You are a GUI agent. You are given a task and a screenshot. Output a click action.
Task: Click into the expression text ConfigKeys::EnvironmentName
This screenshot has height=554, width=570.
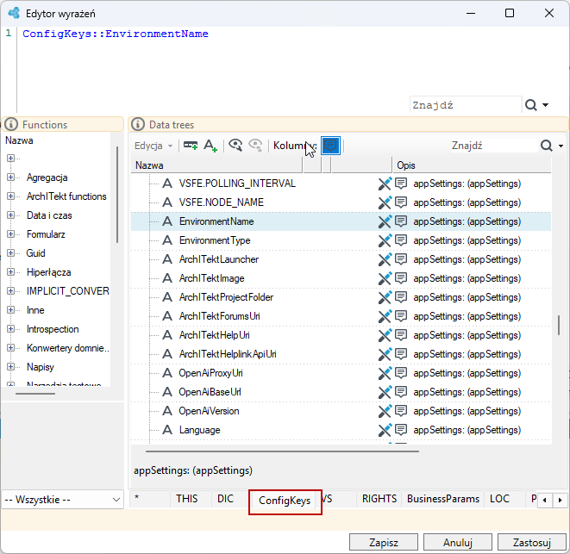tap(116, 34)
